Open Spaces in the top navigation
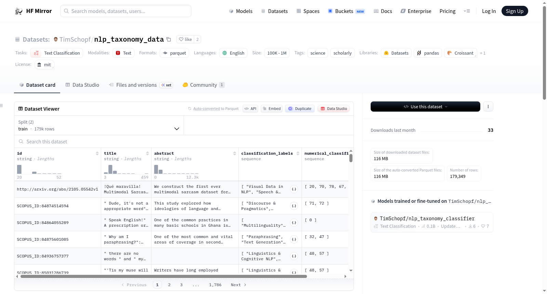Image resolution: width=547 pixels, height=294 pixels. click(x=308, y=11)
